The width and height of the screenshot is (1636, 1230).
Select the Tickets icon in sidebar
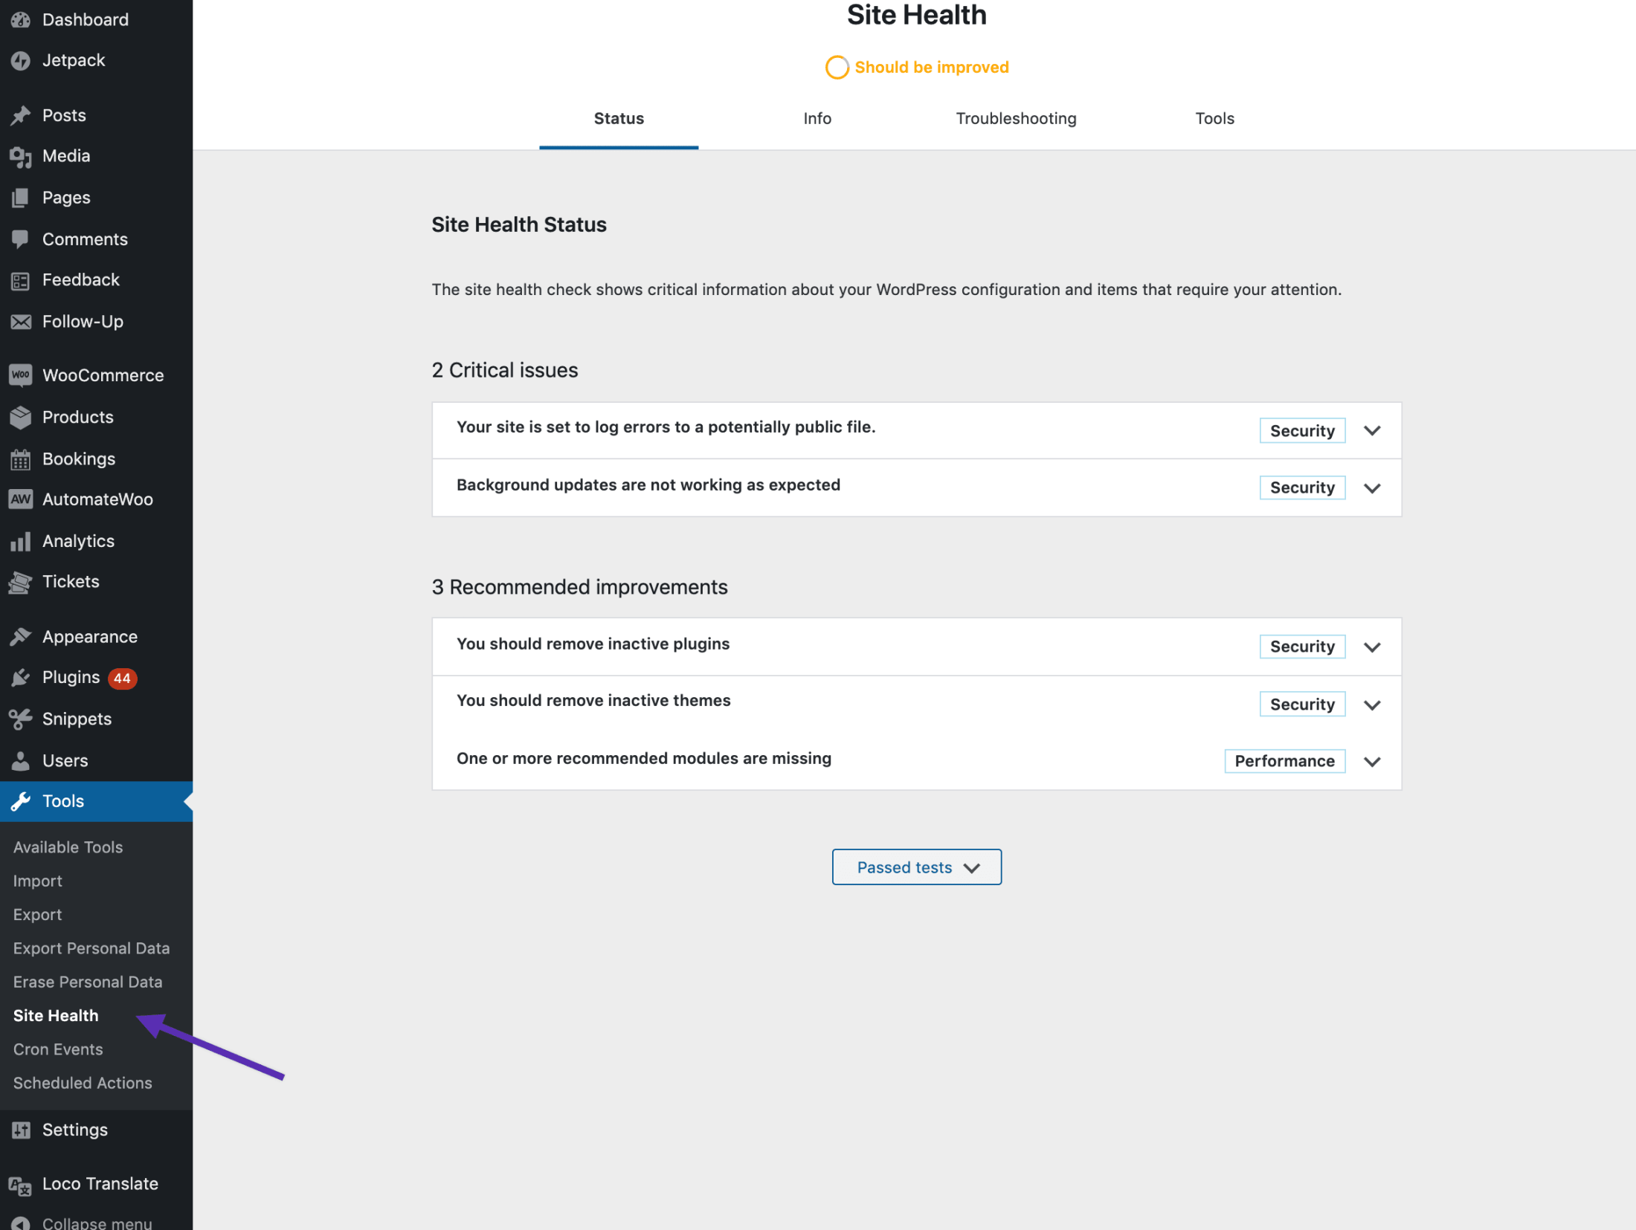click(21, 582)
